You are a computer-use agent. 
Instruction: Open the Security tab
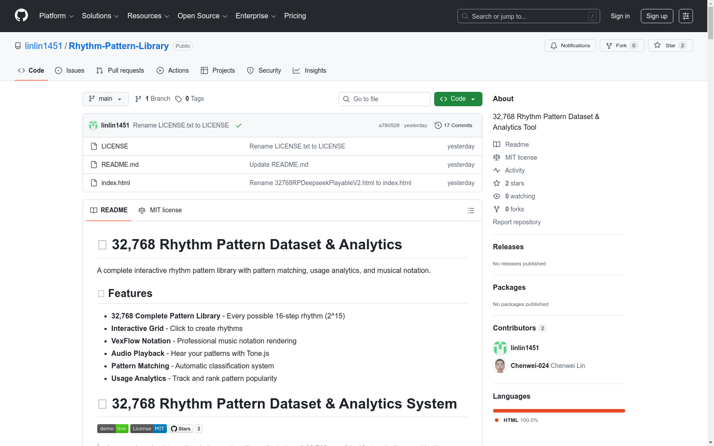point(264,70)
